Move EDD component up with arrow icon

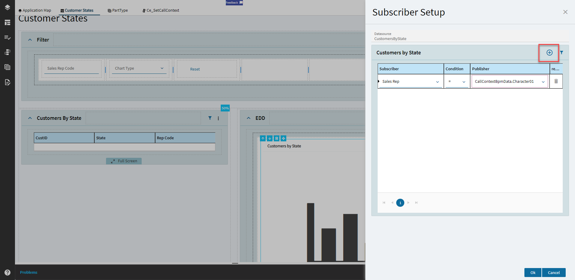tap(263, 138)
